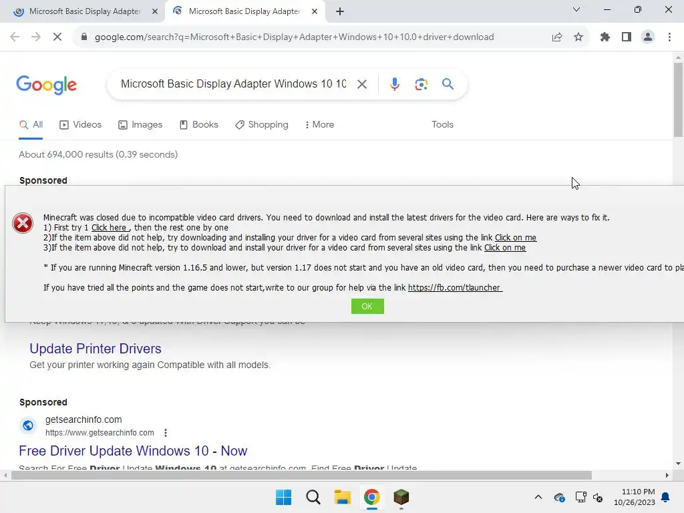Click the cloud sync tray icon
This screenshot has height=513, width=684.
tap(560, 497)
